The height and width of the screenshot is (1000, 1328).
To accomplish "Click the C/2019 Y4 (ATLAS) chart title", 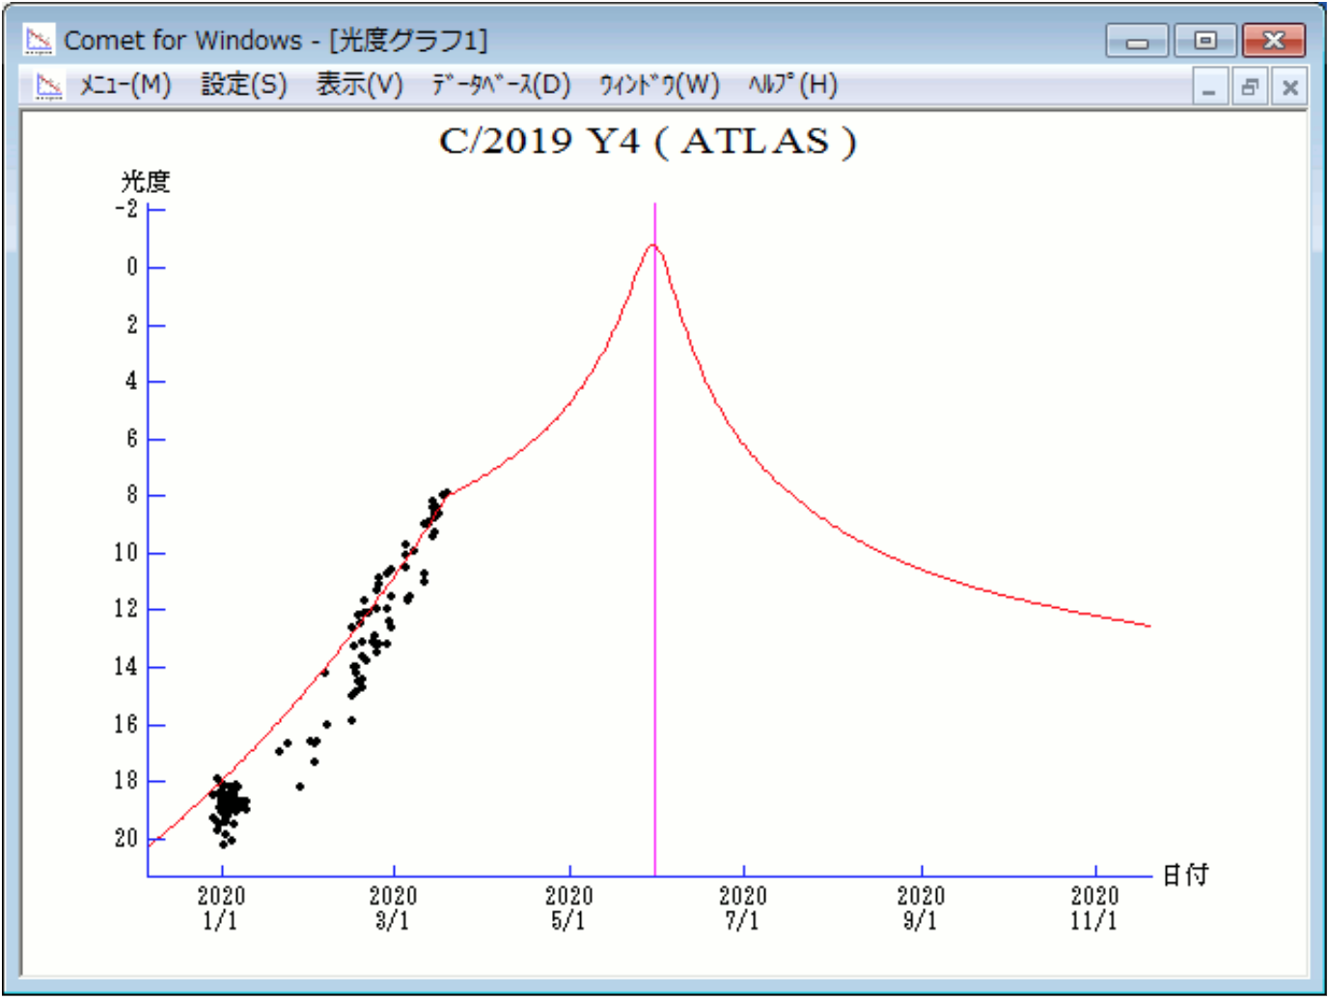I will tap(648, 142).
